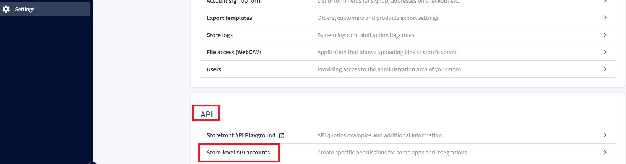This screenshot has height=164, width=626.
Task: Open the Users settings entry
Action: [214, 69]
